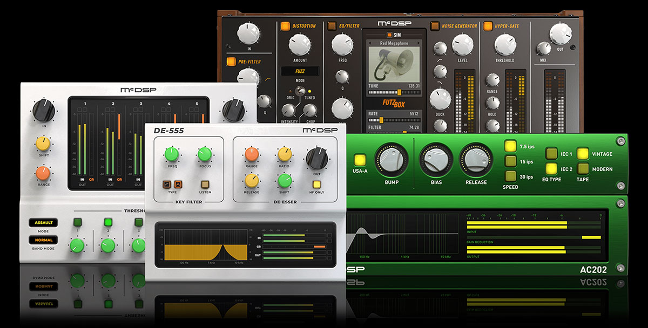Toggle the FutzBox Pre-Filter section on
This screenshot has height=328, width=648.
click(x=232, y=61)
